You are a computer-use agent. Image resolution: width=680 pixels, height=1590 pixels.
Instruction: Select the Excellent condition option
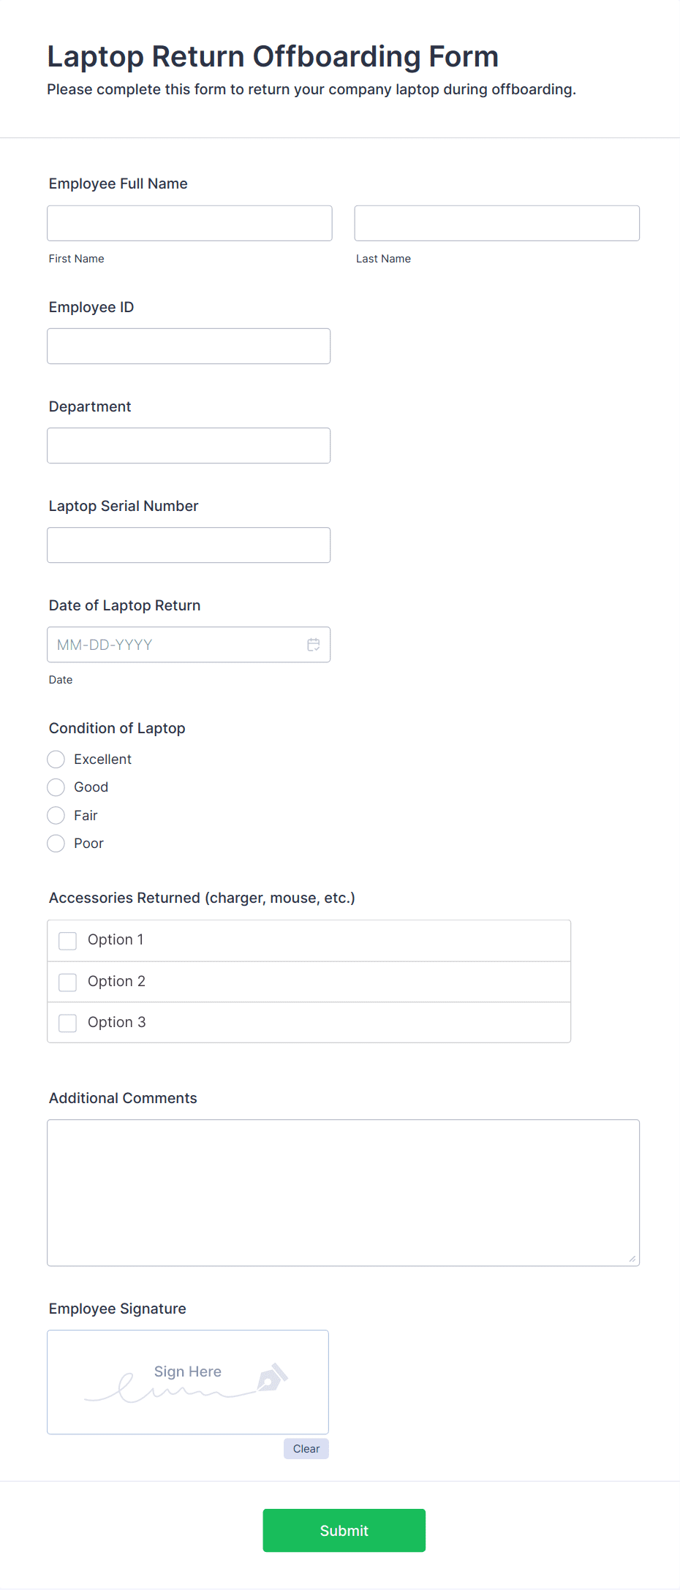point(56,760)
